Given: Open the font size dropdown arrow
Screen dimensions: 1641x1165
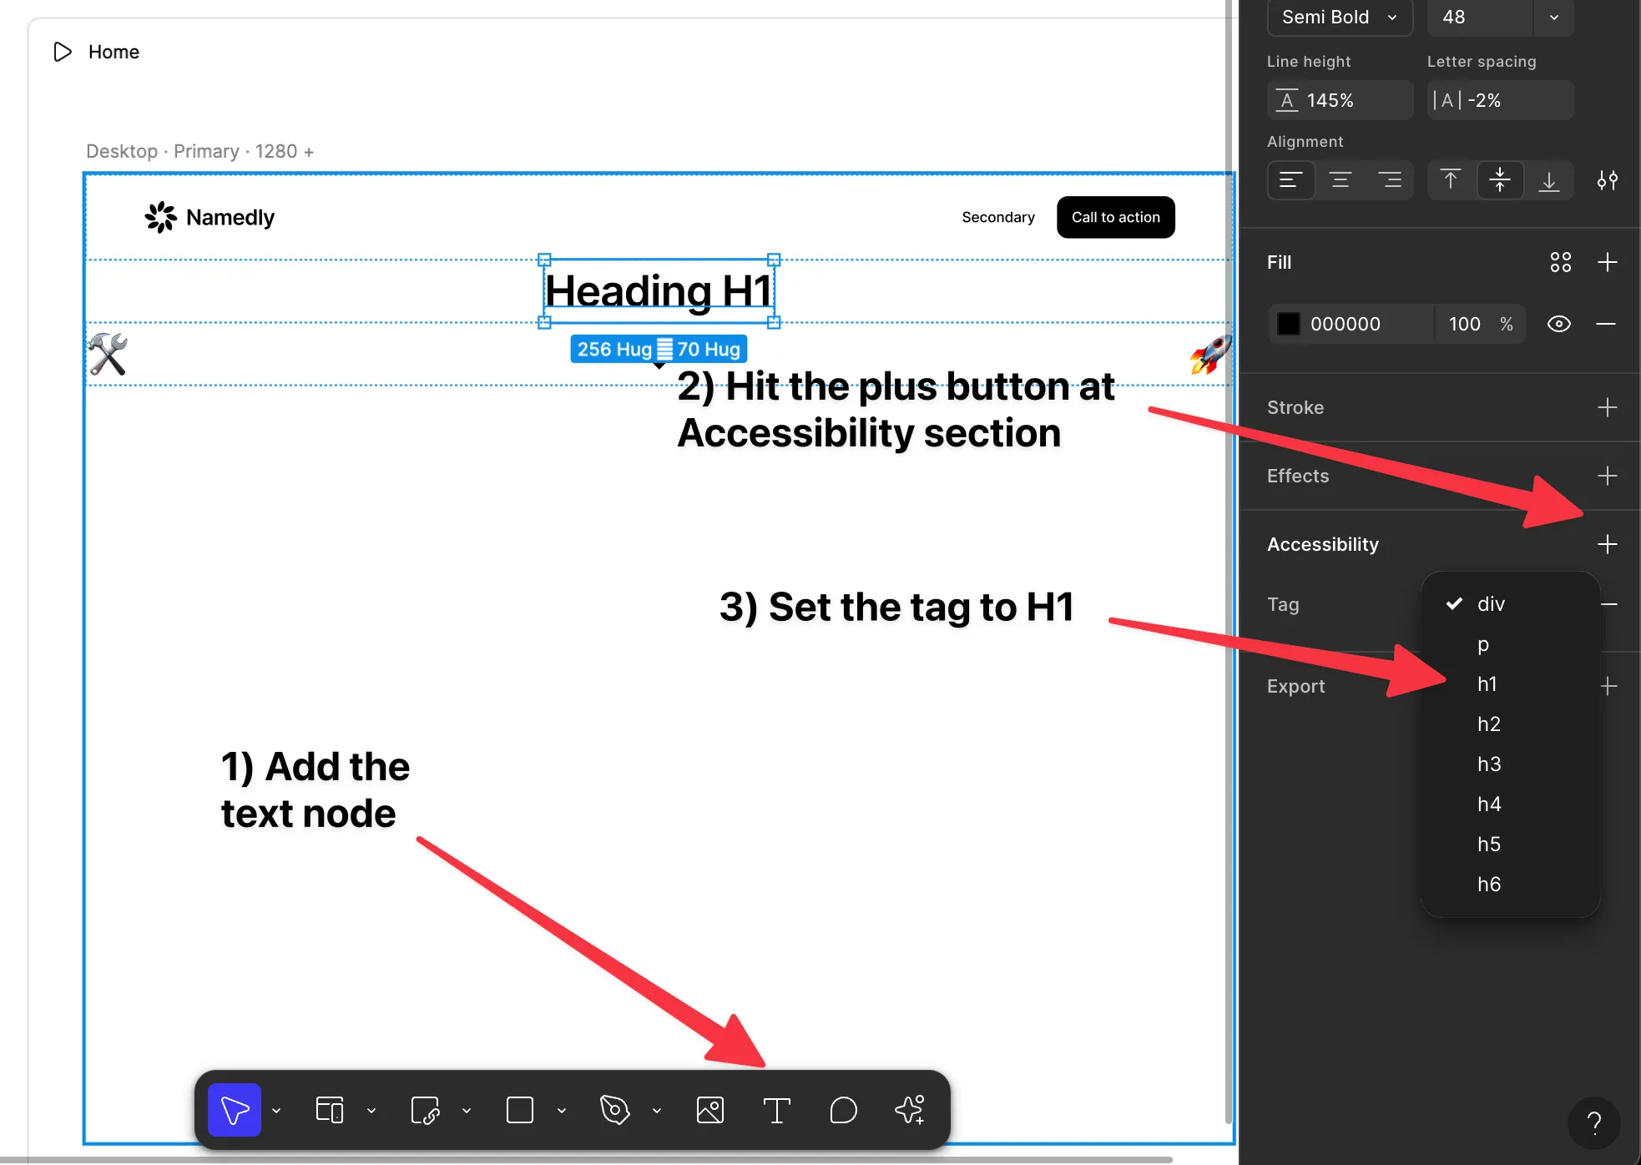Looking at the screenshot, I should click(x=1553, y=17).
